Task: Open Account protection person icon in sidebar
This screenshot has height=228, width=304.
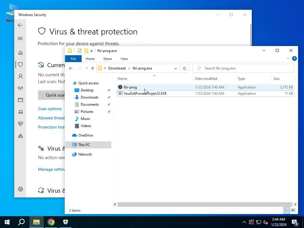Action: (20, 76)
